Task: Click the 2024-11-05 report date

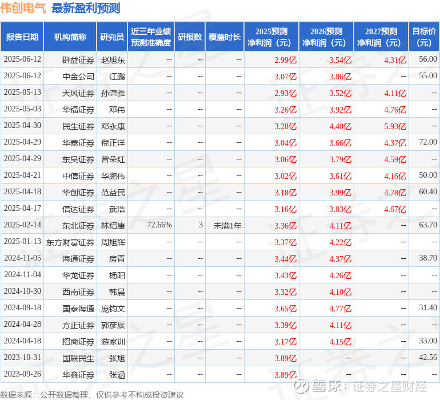Action: tap(22, 258)
